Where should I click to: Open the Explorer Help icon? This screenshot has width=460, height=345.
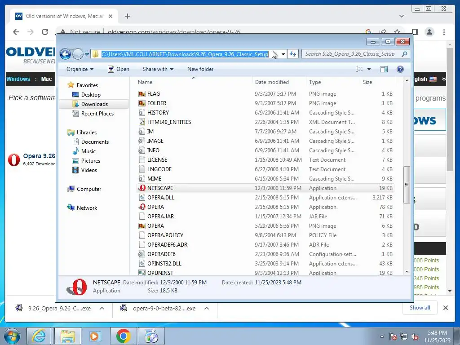point(400,69)
